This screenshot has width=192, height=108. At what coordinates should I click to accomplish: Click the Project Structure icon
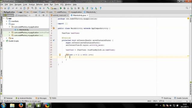coord(92,8)
